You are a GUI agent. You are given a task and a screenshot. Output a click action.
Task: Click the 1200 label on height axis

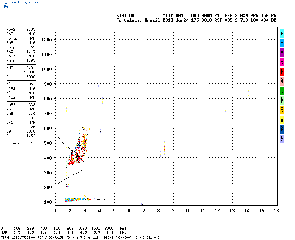pos(46,40)
